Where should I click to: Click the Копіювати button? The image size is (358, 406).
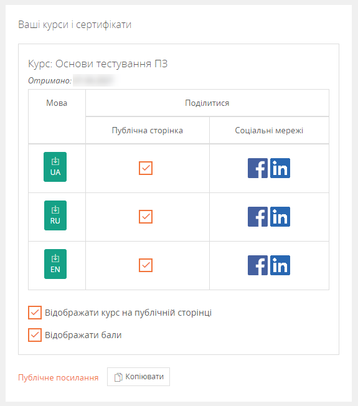click(138, 377)
